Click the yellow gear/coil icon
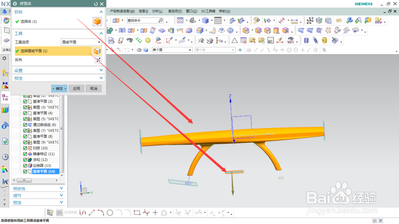 (x=324, y=40)
